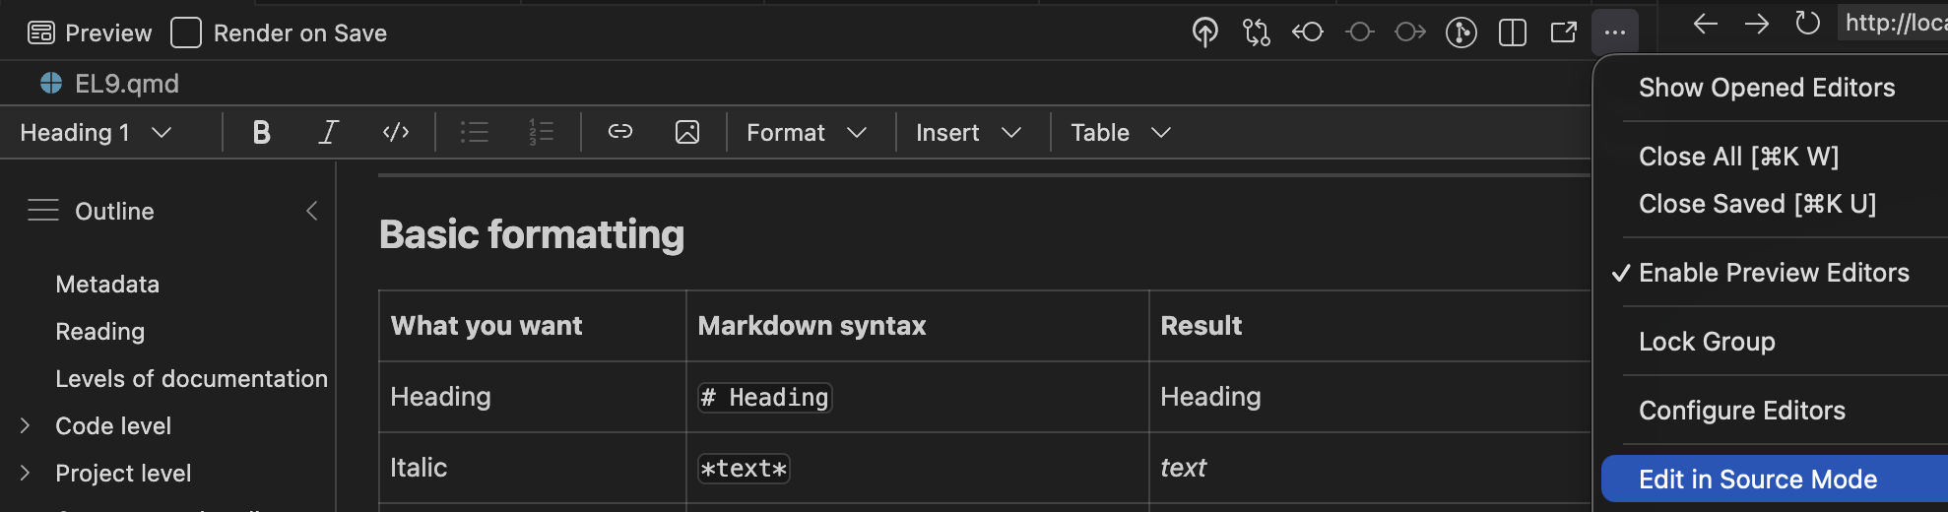Click the inline code icon
This screenshot has height=512, width=1948.
[x=396, y=133]
